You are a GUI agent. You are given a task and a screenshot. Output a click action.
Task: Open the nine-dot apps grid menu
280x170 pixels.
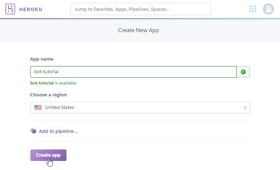(253, 9)
